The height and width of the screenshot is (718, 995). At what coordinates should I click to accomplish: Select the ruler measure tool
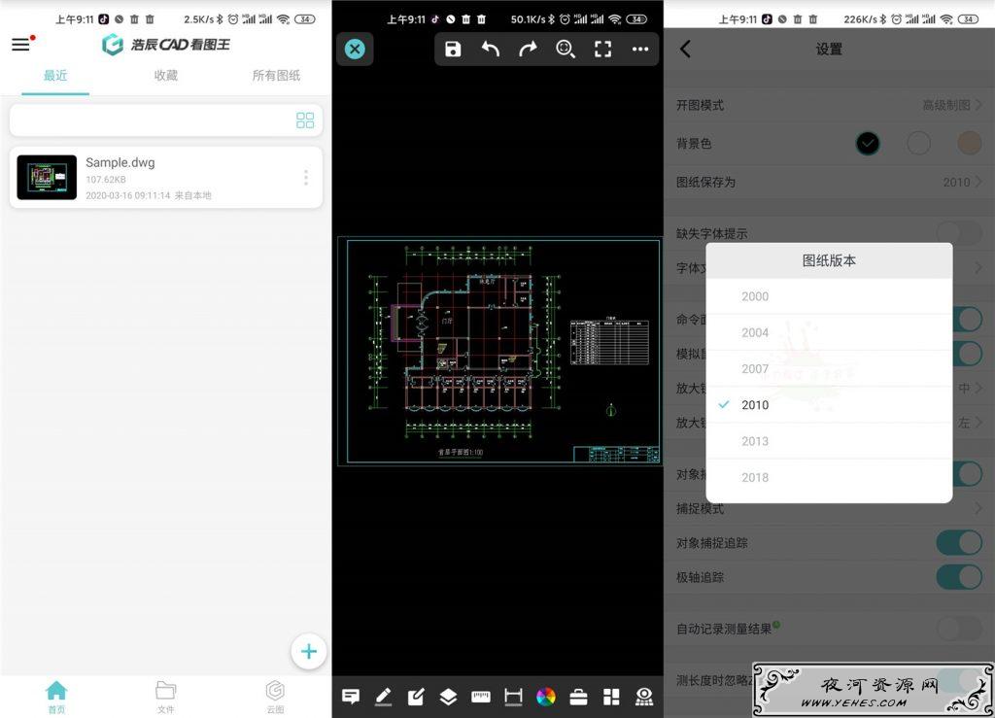click(481, 697)
